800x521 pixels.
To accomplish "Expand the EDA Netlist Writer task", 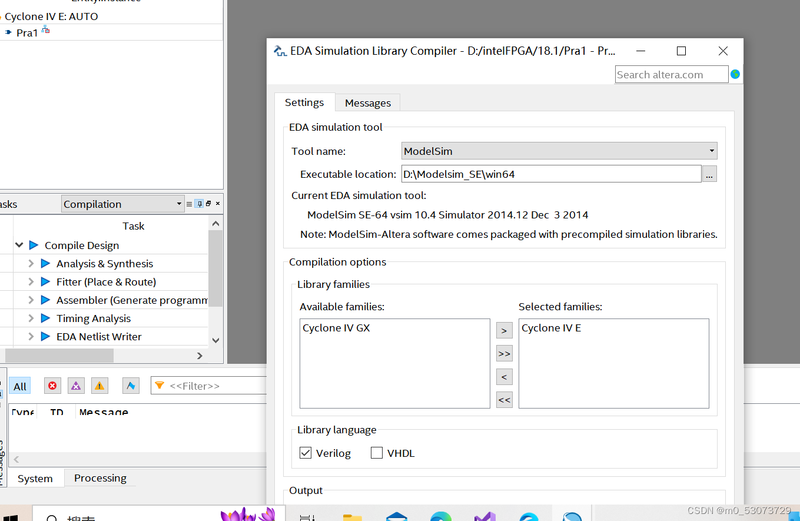I will click(x=31, y=337).
